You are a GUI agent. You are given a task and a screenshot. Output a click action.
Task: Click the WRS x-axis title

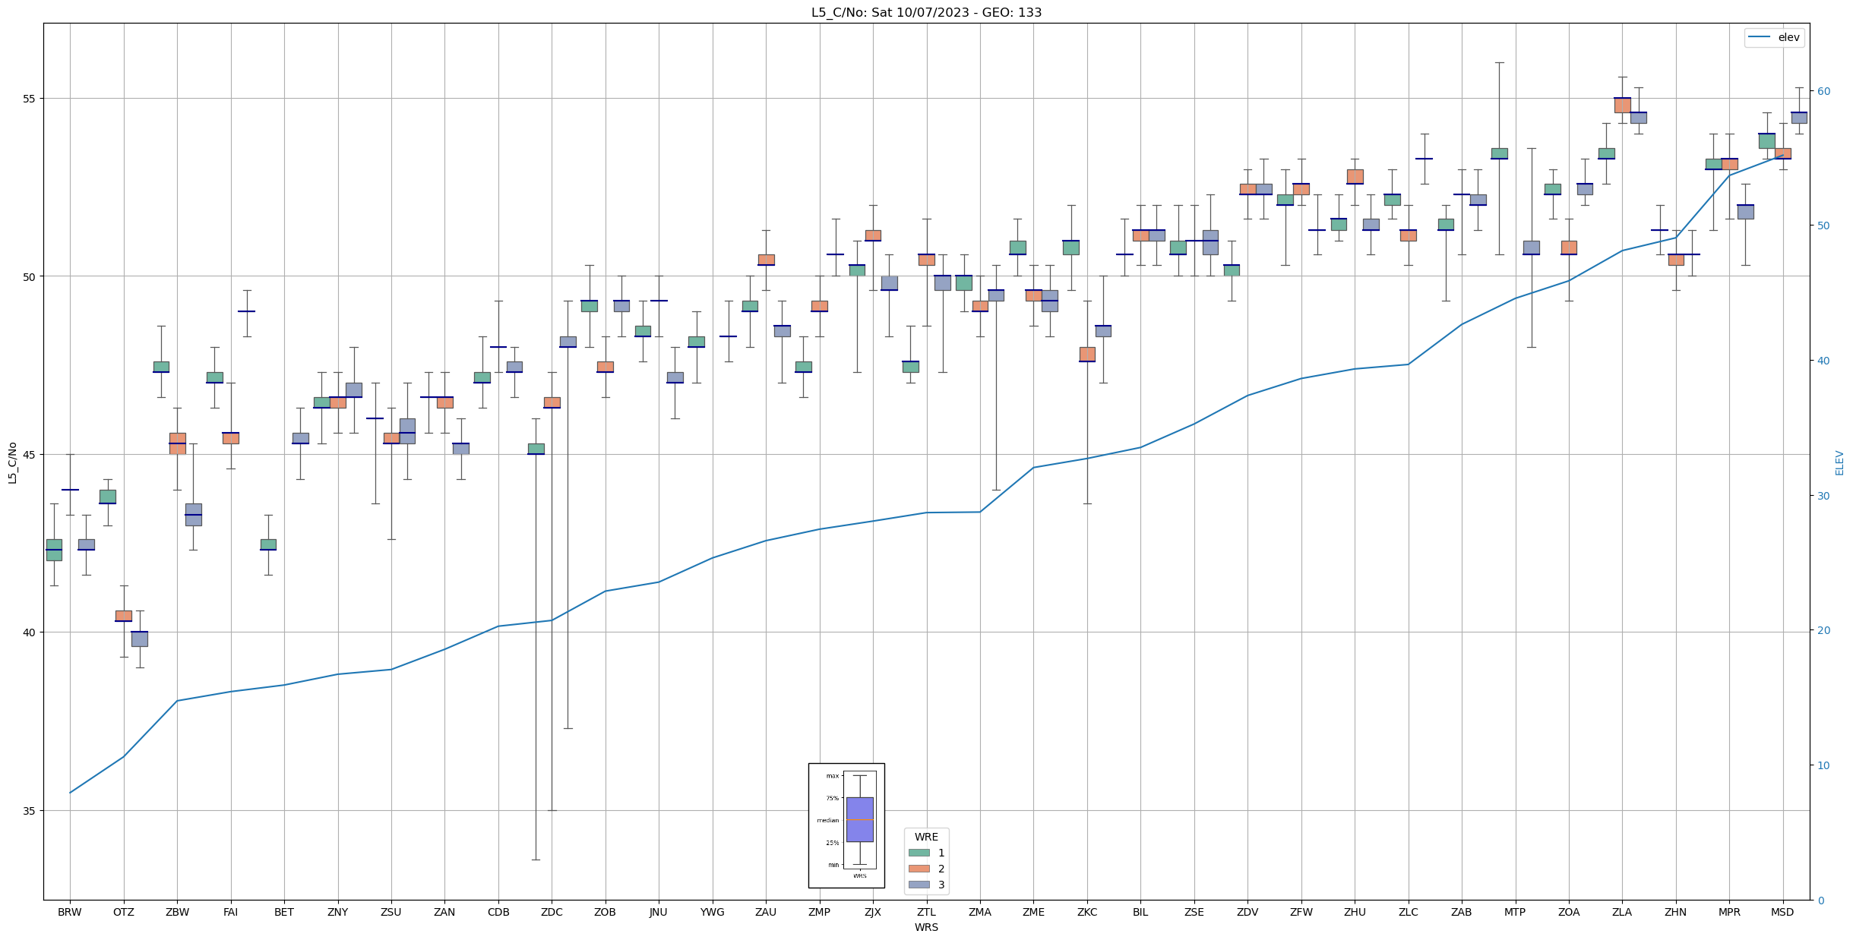pos(926,927)
